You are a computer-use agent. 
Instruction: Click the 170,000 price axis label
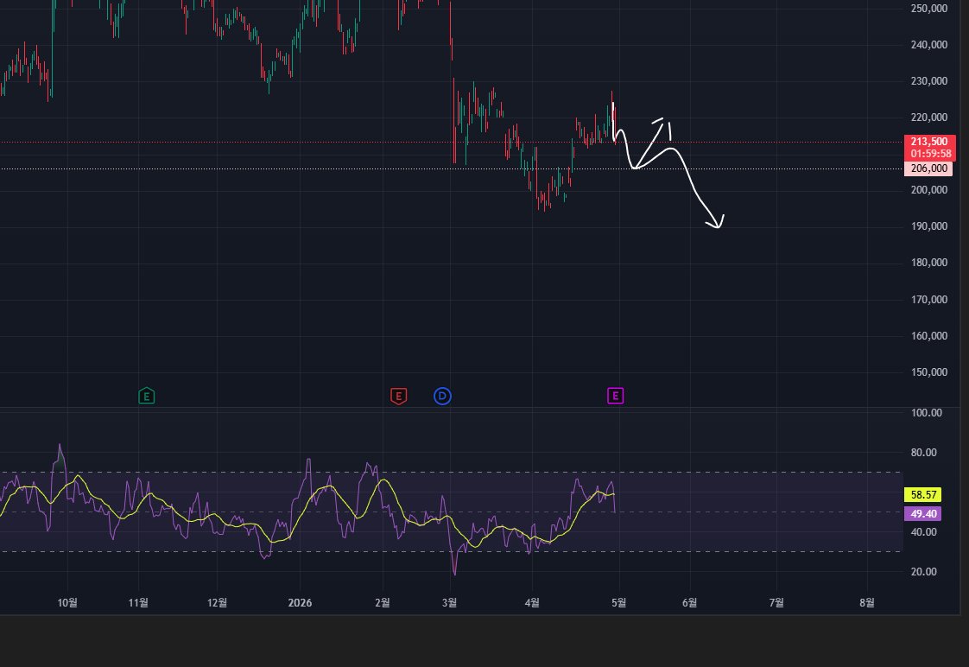coord(928,299)
